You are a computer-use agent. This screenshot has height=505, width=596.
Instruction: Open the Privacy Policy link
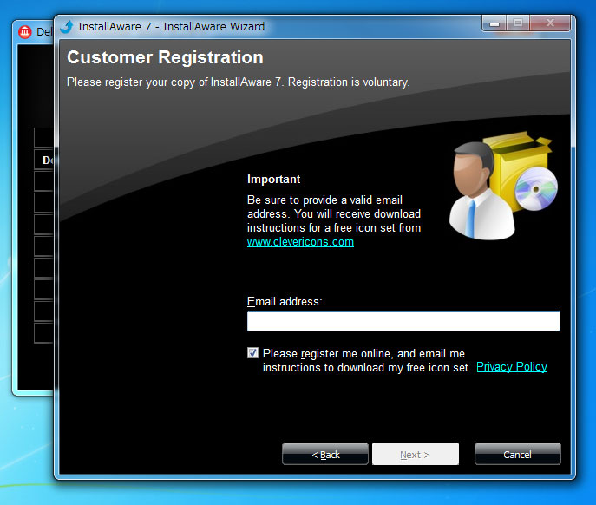point(512,366)
